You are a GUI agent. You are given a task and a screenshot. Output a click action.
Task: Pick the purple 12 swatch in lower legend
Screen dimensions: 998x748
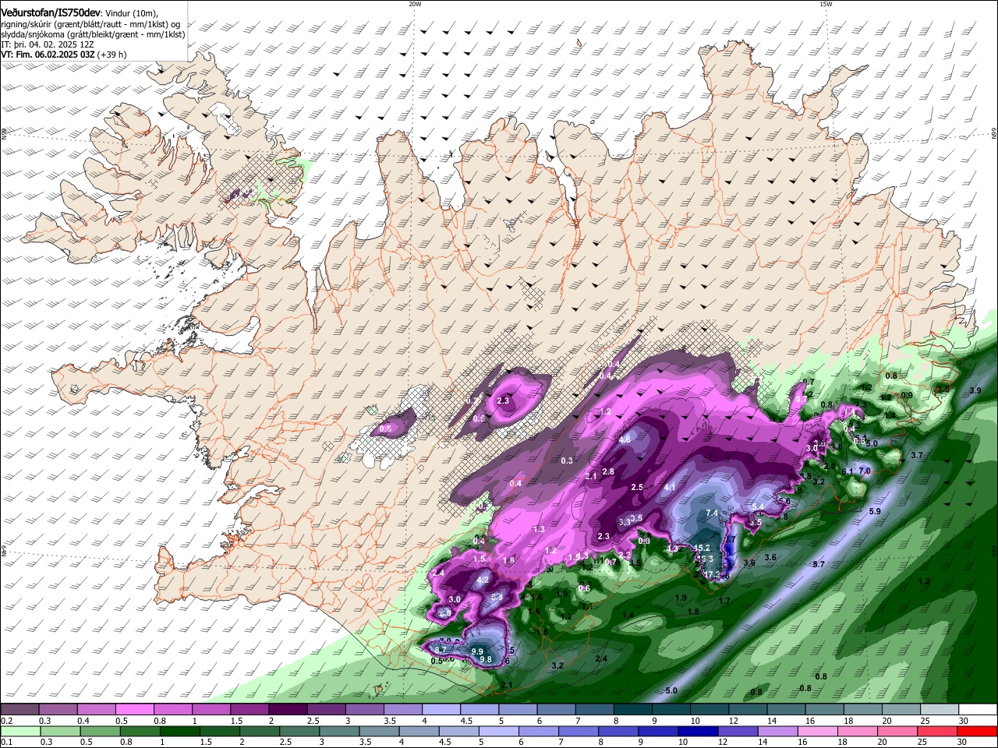738,731
